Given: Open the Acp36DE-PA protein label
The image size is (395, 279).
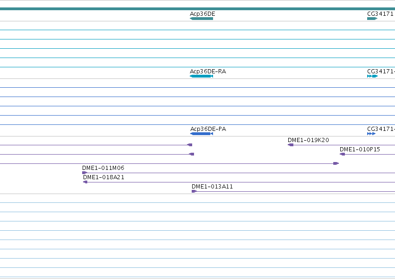Looking at the screenshot, I should click(208, 129).
